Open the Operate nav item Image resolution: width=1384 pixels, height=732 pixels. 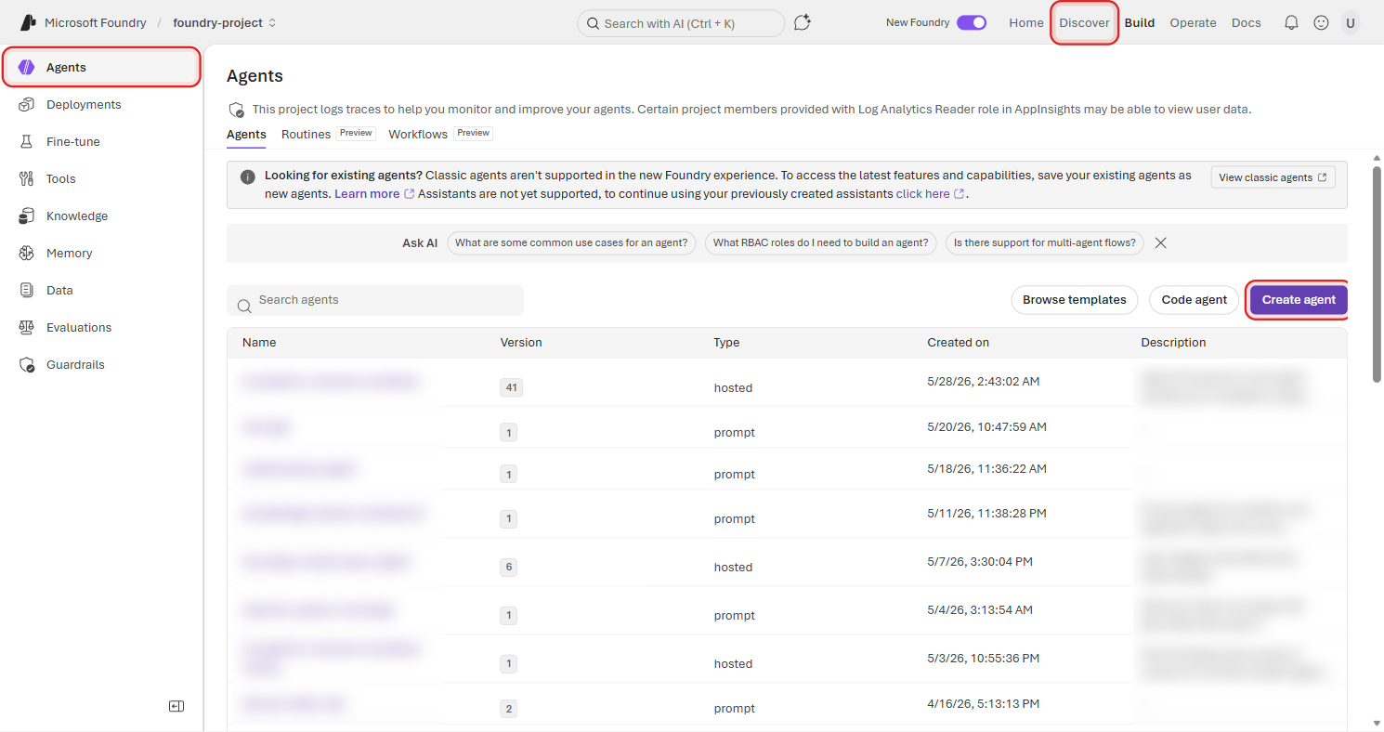[x=1193, y=22]
